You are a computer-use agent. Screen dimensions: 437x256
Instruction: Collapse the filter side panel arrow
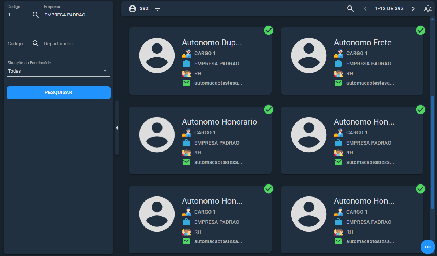[117, 128]
